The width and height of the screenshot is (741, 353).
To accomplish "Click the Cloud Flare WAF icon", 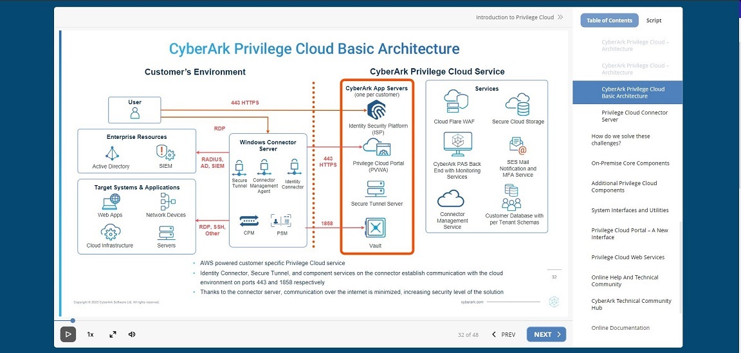I will (456, 102).
